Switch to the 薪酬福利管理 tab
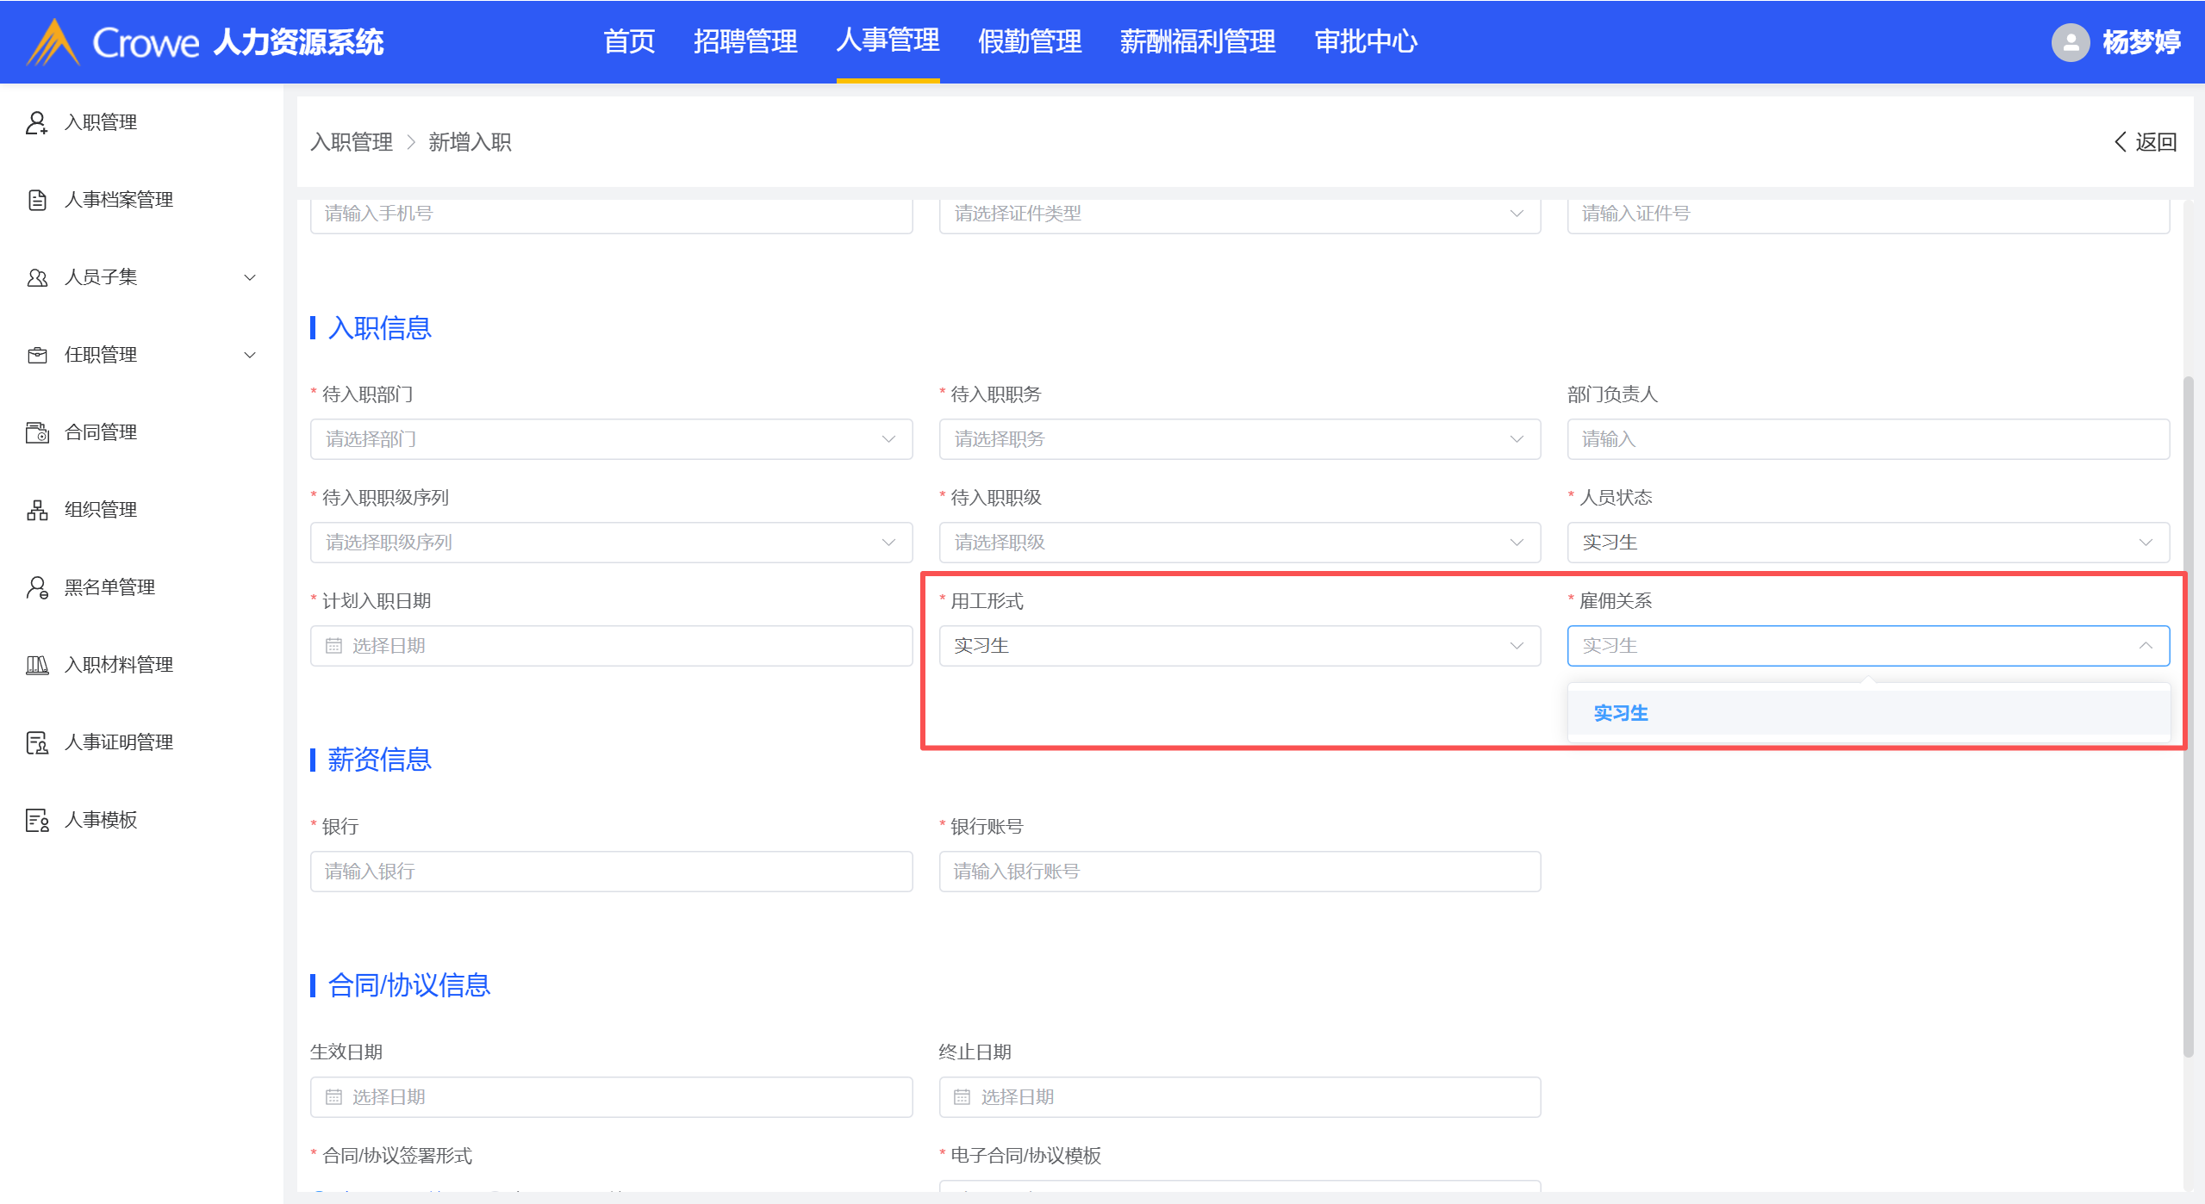2205x1204 pixels. pos(1197,41)
